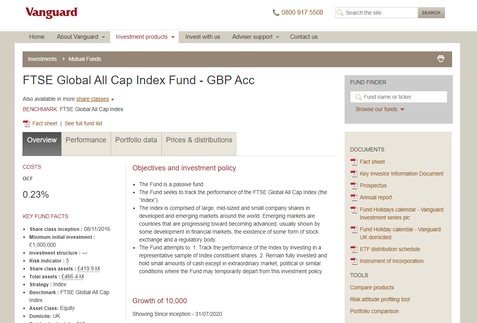Image resolution: width=477 pixels, height=323 pixels.
Task: Click the SEARCH button
Action: 431,13
